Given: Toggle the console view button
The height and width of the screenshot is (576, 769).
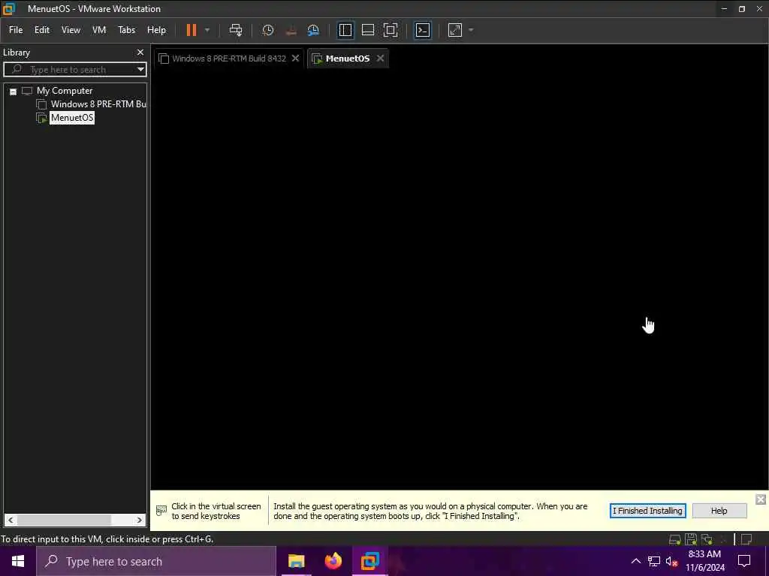Looking at the screenshot, I should coord(423,30).
